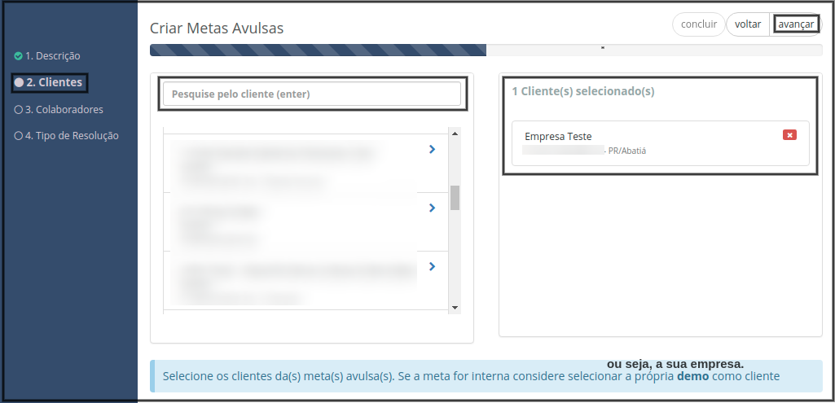Click client list scrollbar thumb

click(455, 198)
